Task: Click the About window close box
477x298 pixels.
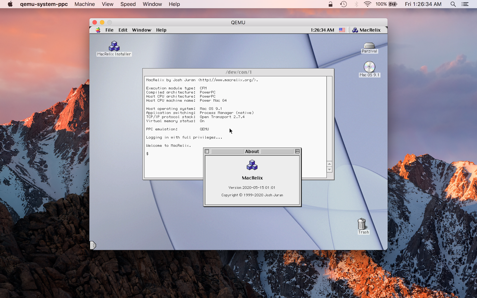Action: [x=207, y=151]
